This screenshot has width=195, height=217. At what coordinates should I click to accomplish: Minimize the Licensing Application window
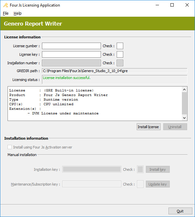point(157,5)
